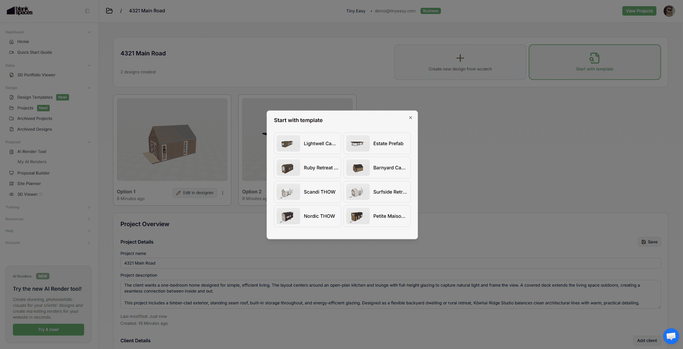Click the View Projects button
The width and height of the screenshot is (683, 349).
[639, 11]
